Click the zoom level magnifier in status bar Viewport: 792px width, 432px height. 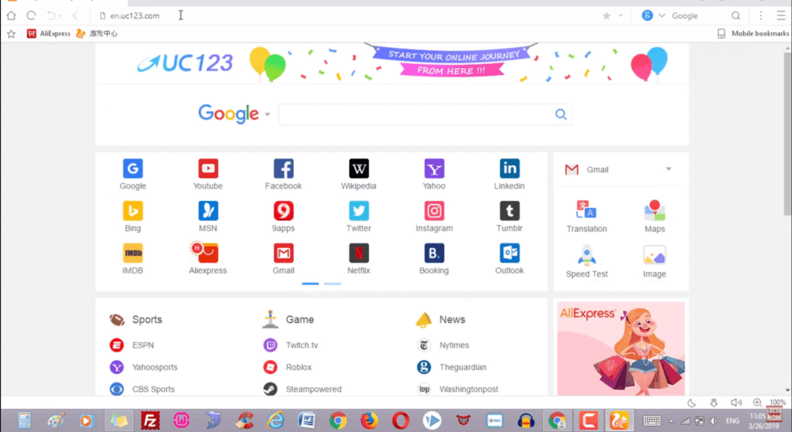(x=757, y=403)
